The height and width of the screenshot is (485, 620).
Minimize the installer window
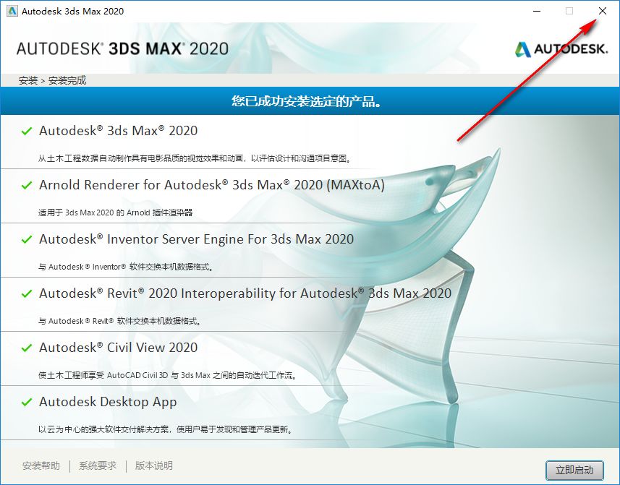click(535, 11)
